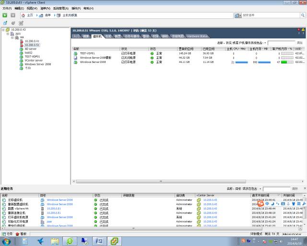Click the Clear (清除) button beside VM filter
Screen dimensions: 307x246
click(300, 43)
